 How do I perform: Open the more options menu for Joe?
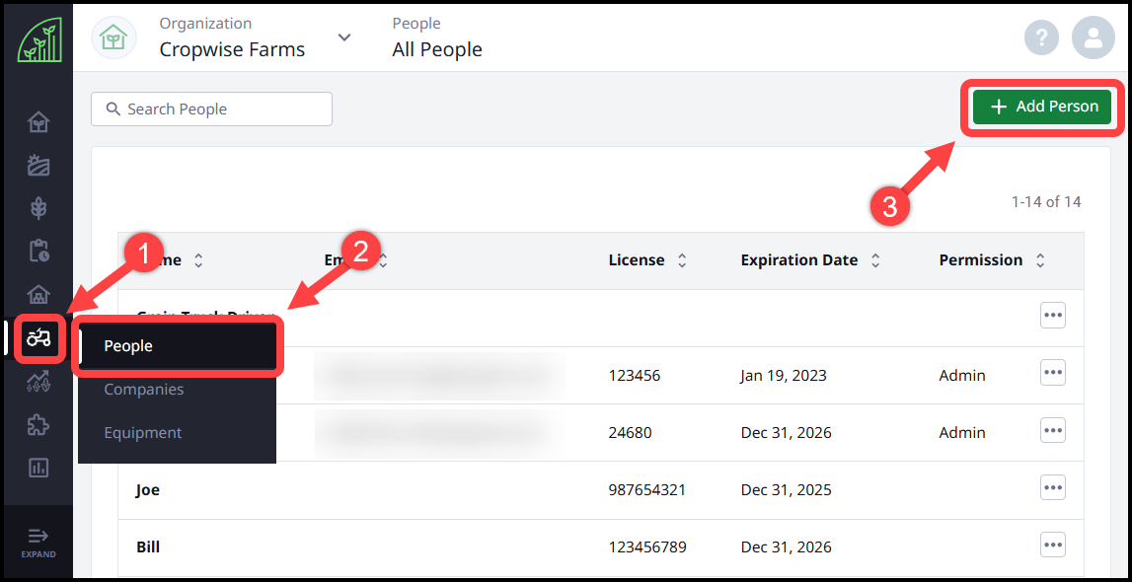pyautogui.click(x=1052, y=487)
